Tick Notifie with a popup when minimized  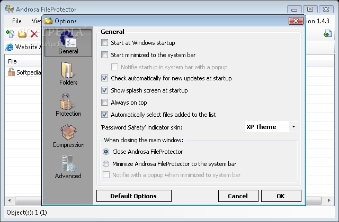coord(106,175)
